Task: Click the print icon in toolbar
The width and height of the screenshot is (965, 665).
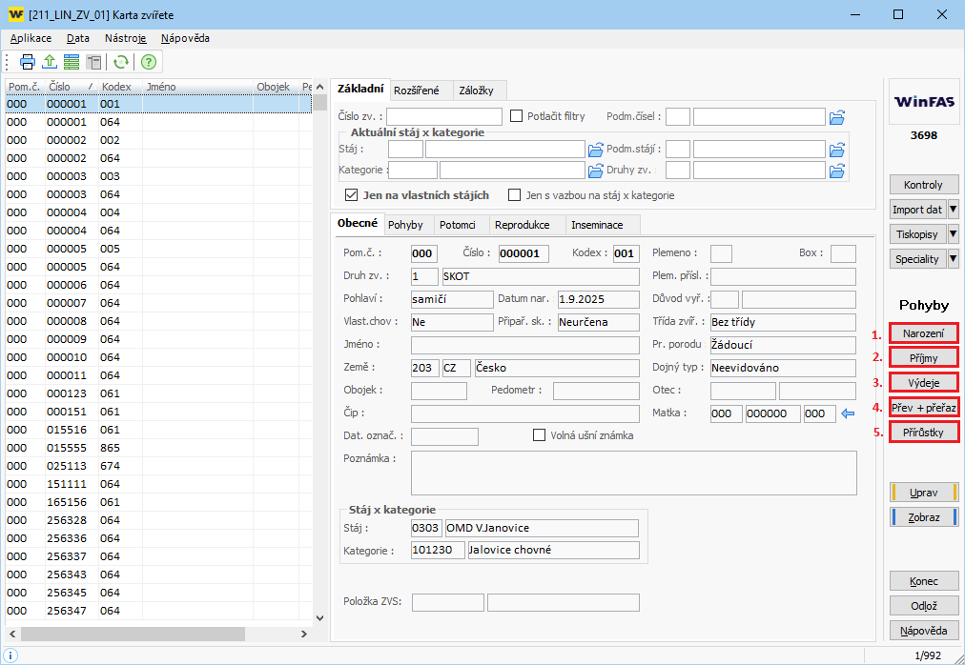Action: pyautogui.click(x=28, y=62)
